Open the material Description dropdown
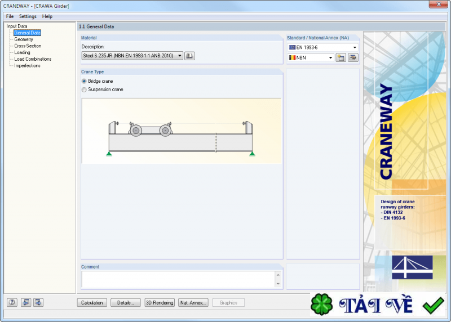This screenshot has height=322, width=451. click(x=132, y=56)
